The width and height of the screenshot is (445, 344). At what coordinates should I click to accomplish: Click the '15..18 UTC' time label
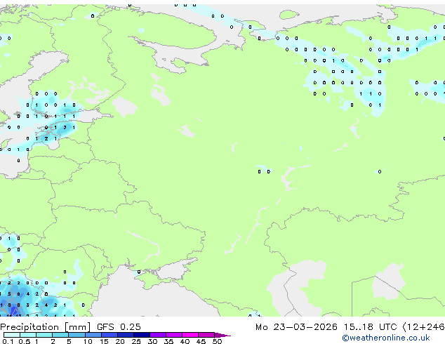[x=370, y=327]
